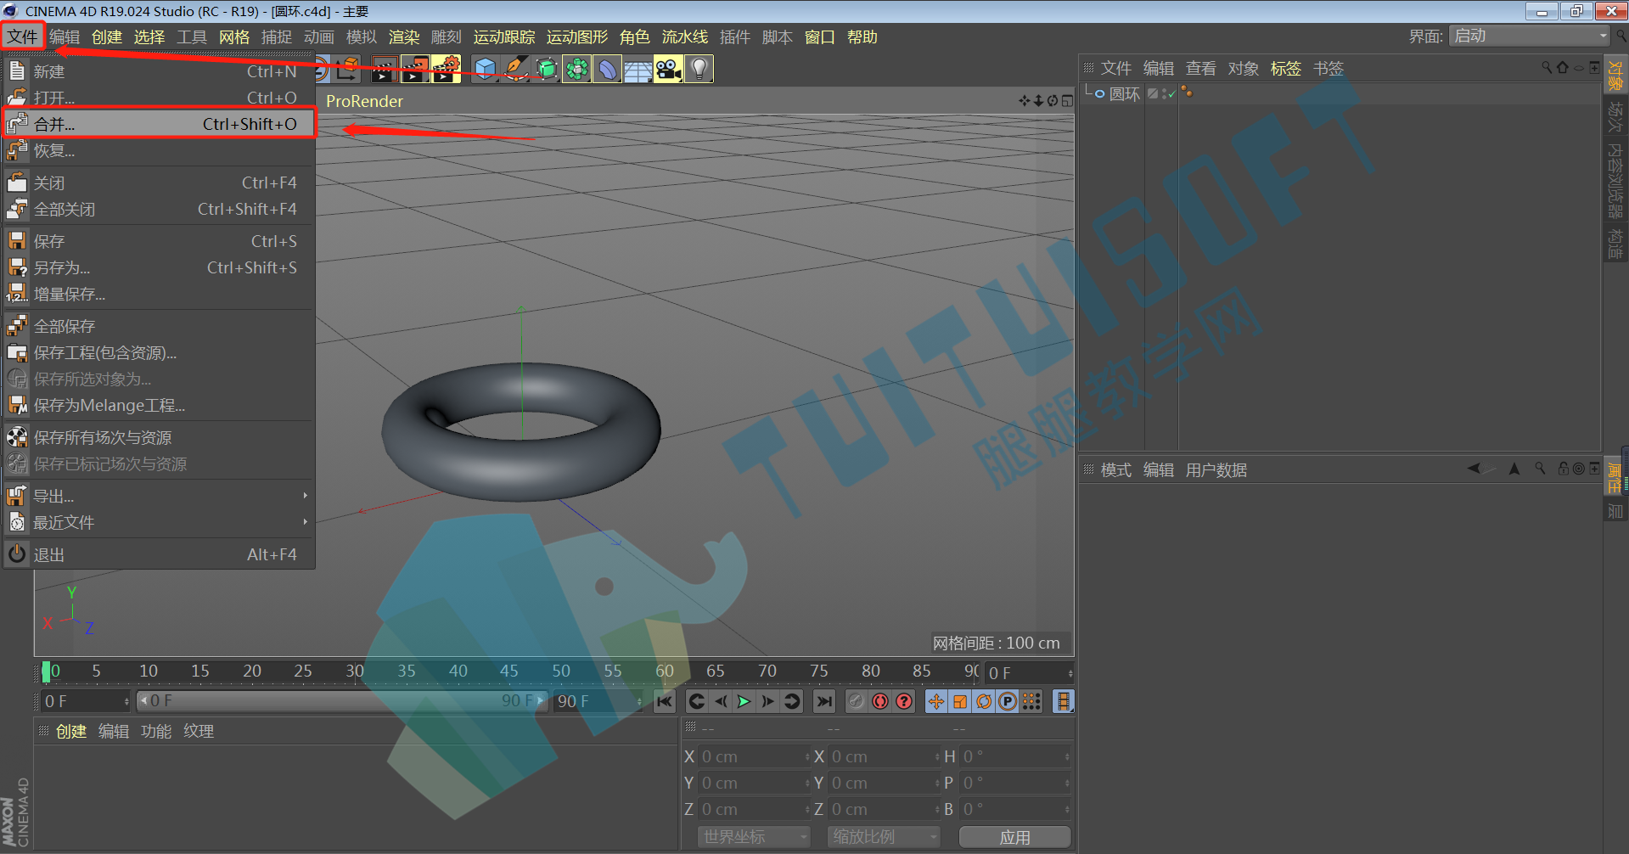Click the search magnifier in Object Manager
Screen dimensions: 1629x854
pos(1547,68)
